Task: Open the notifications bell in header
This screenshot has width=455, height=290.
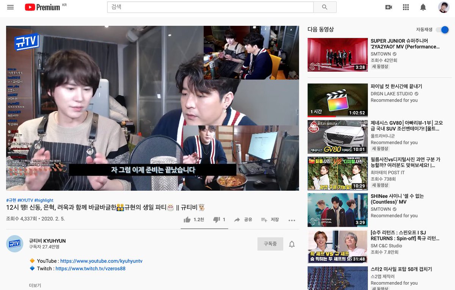Action: pos(423,7)
